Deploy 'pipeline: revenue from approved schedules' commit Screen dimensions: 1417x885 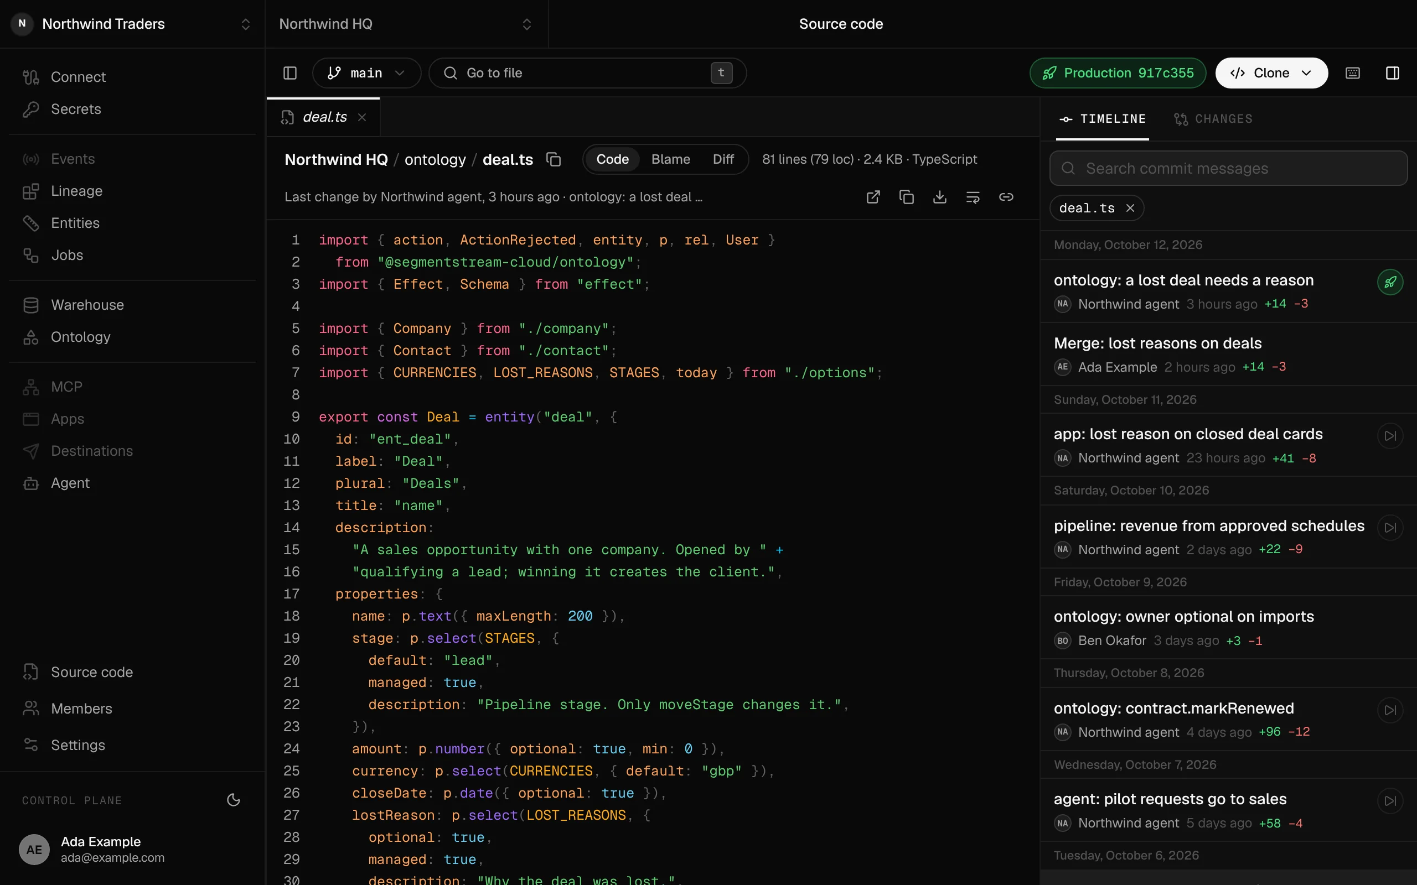click(1390, 527)
